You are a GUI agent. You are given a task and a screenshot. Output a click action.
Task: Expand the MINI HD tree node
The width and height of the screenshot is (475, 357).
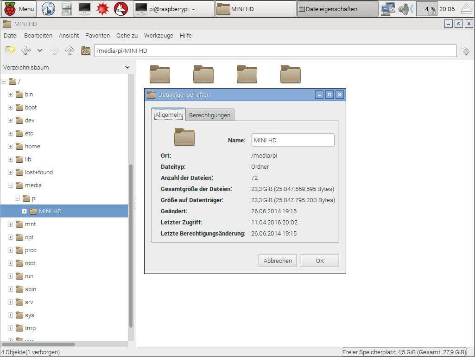[25, 211]
